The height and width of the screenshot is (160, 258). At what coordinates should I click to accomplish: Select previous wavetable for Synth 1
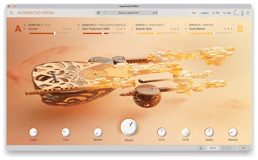pyautogui.click(x=175, y=29)
